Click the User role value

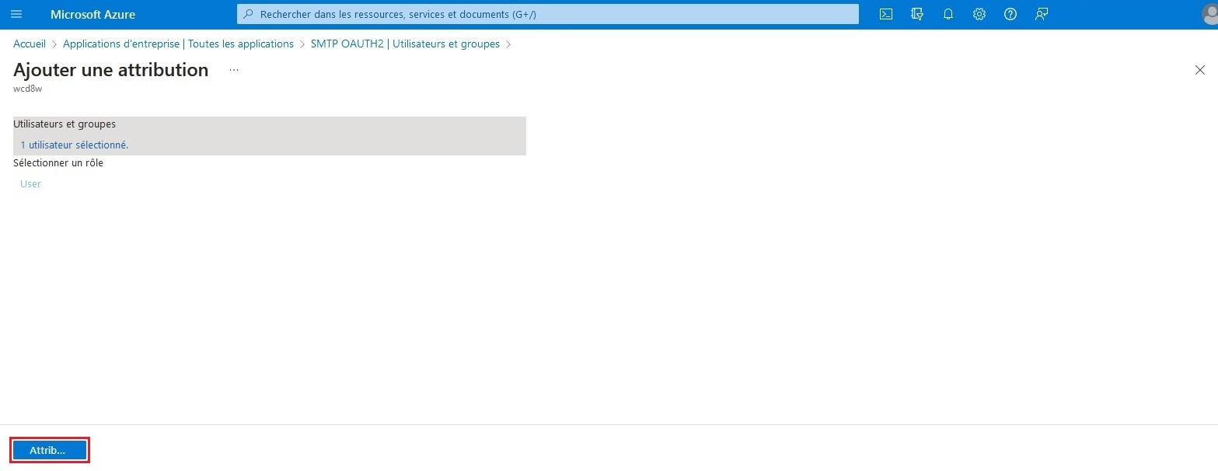(x=30, y=184)
